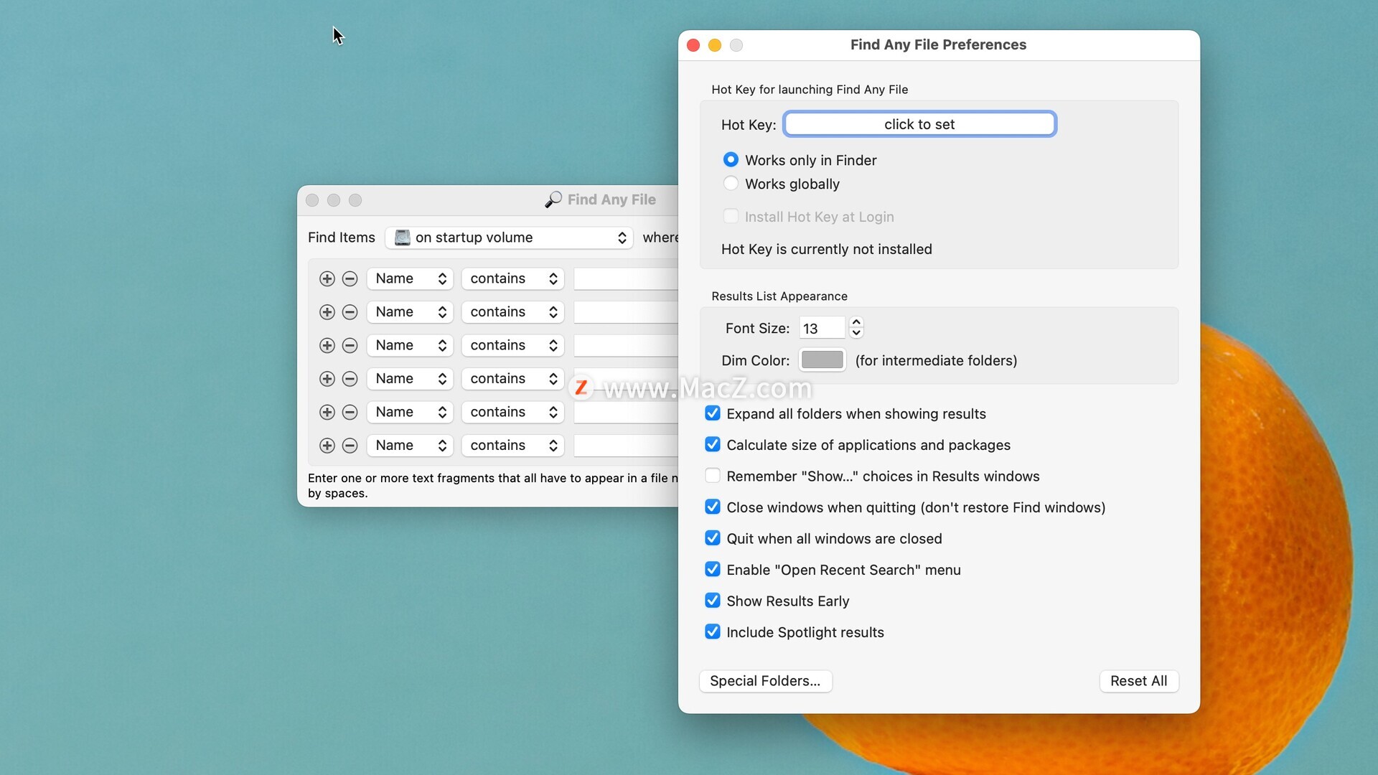Click the third row's search text field
This screenshot has width=1378, height=775.
626,345
